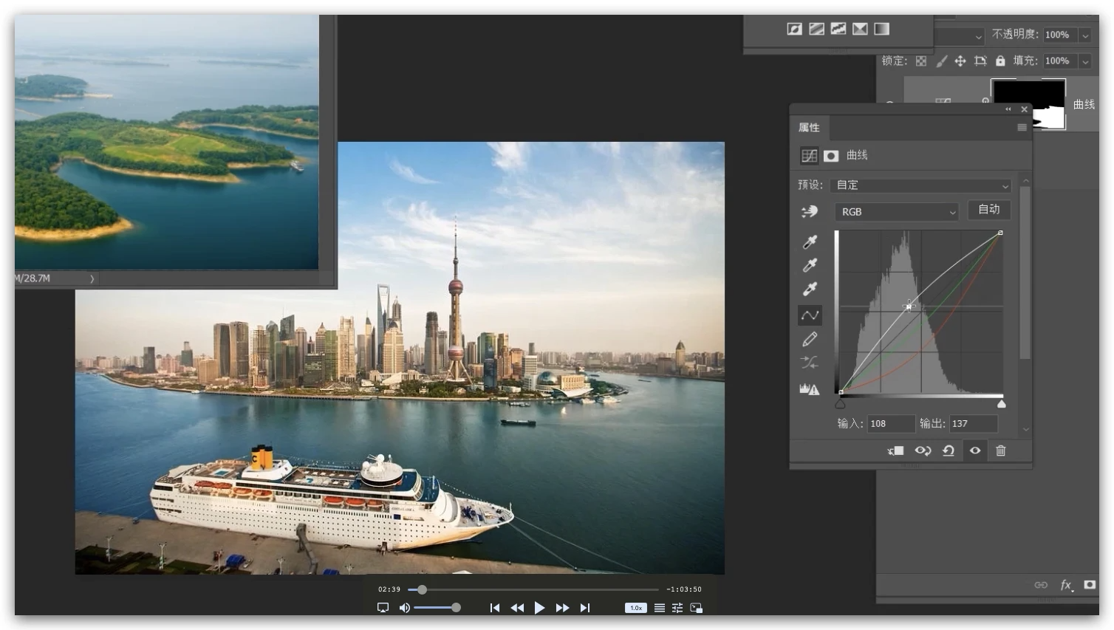Expand the 不透明度 opacity slider arrow
The height and width of the screenshot is (630, 1114).
click(x=1085, y=35)
